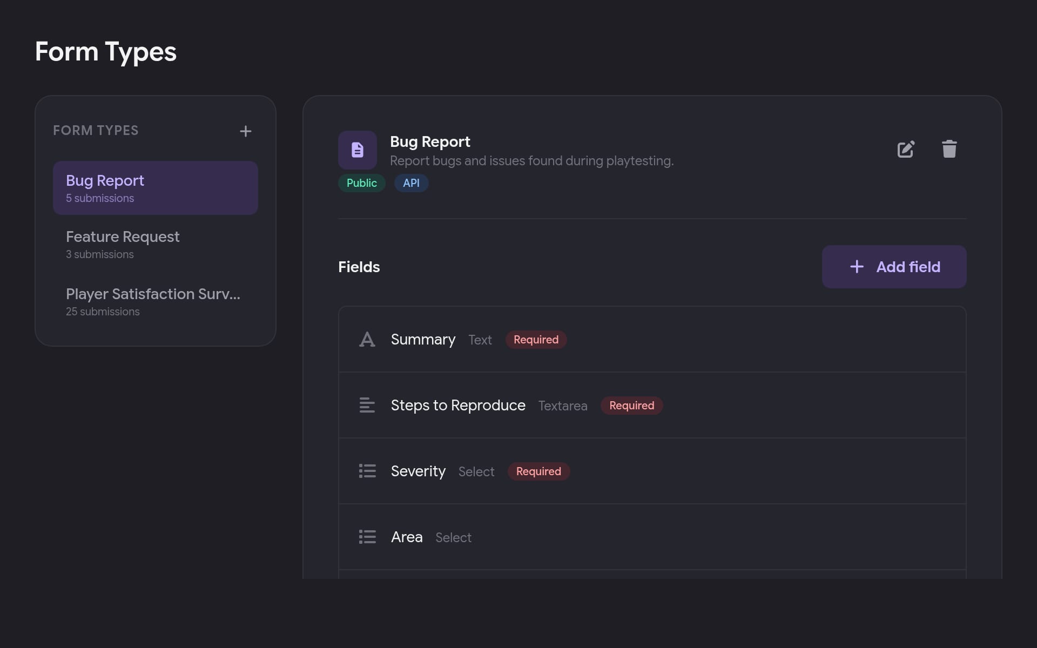Click the Required badge on Steps to Reproduce
Viewport: 1037px width, 648px height.
click(x=632, y=406)
